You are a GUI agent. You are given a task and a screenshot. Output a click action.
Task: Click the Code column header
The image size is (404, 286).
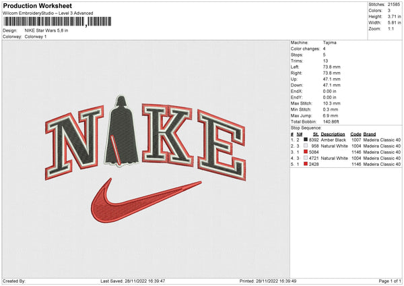click(x=356, y=134)
